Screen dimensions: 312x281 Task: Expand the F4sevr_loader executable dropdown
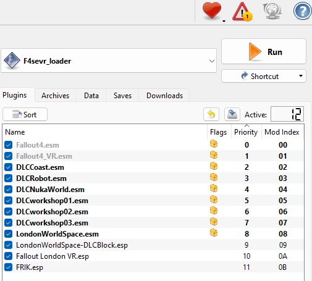pos(212,61)
